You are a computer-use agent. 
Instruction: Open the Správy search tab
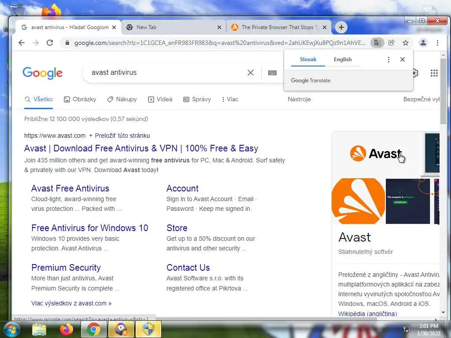click(197, 99)
